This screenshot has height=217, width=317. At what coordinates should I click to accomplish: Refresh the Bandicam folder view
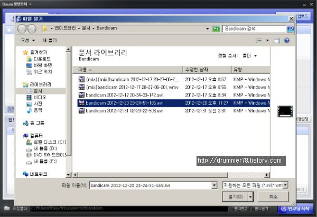216,29
